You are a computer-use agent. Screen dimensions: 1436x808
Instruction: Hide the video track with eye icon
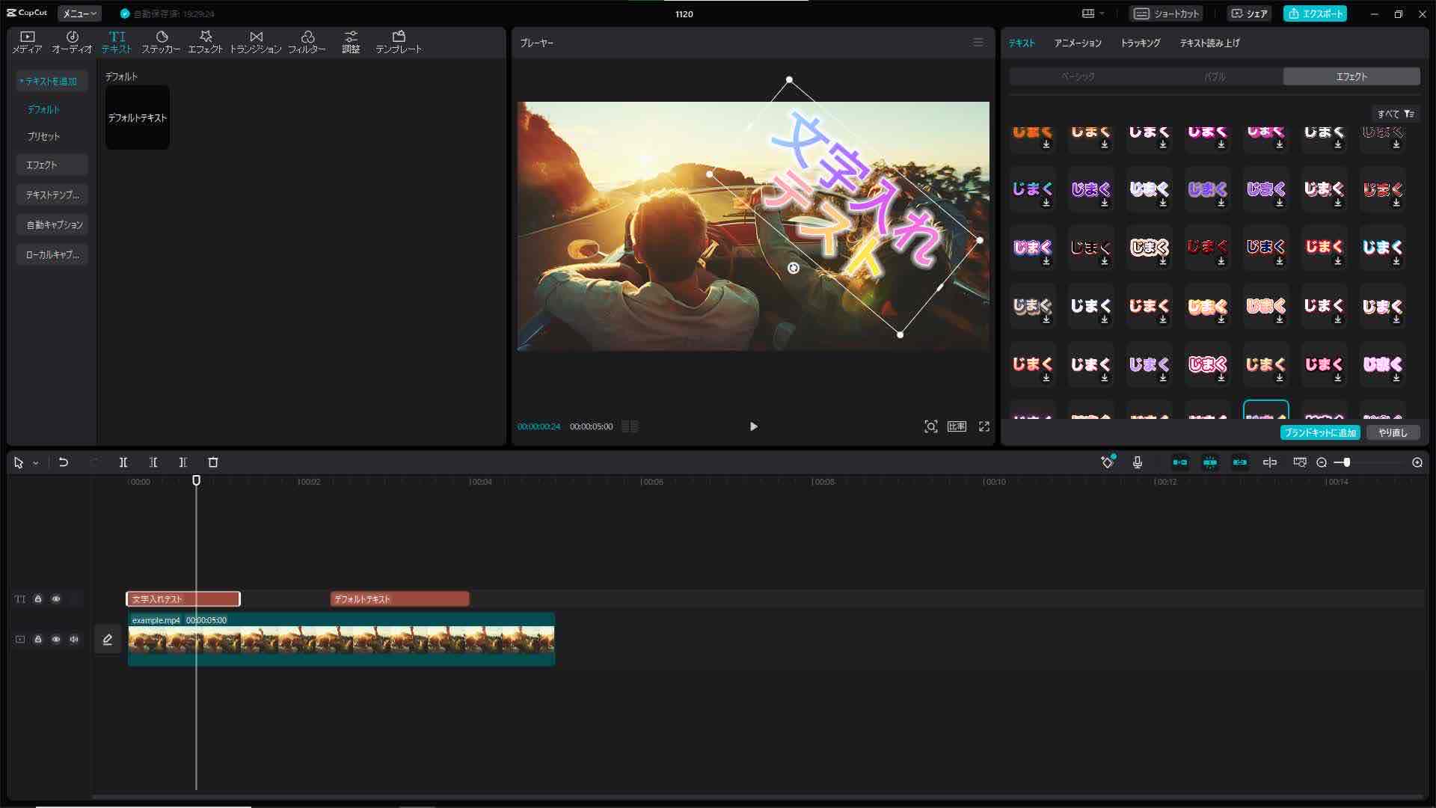(x=56, y=640)
